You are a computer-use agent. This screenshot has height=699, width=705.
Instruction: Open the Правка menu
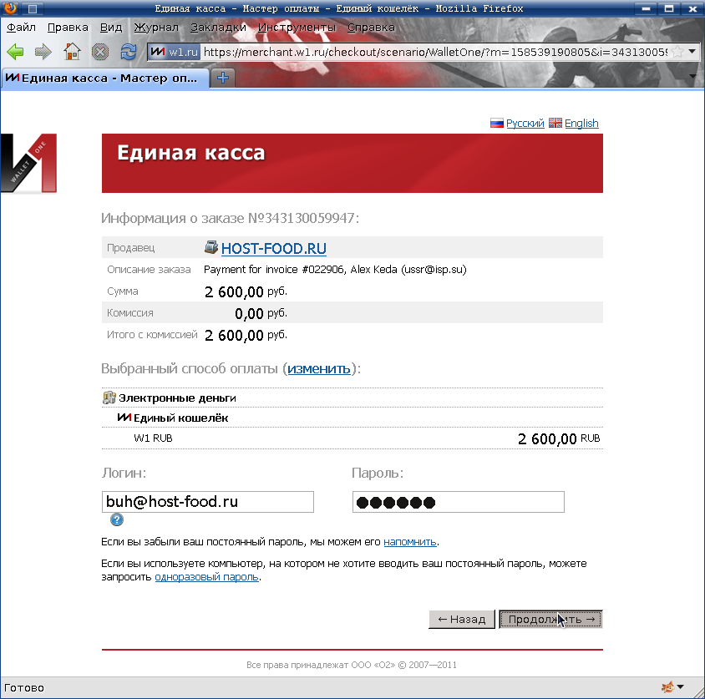click(68, 28)
